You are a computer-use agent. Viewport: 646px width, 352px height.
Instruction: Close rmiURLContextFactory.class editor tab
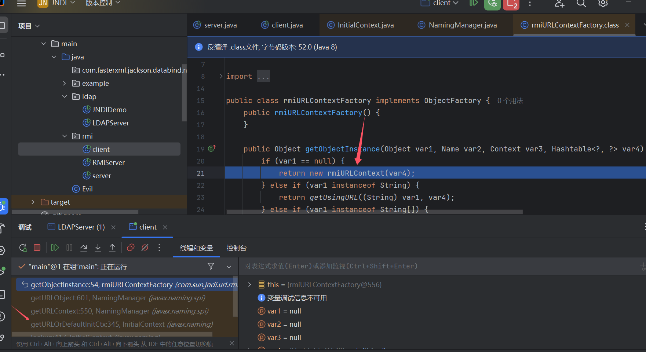click(x=627, y=25)
